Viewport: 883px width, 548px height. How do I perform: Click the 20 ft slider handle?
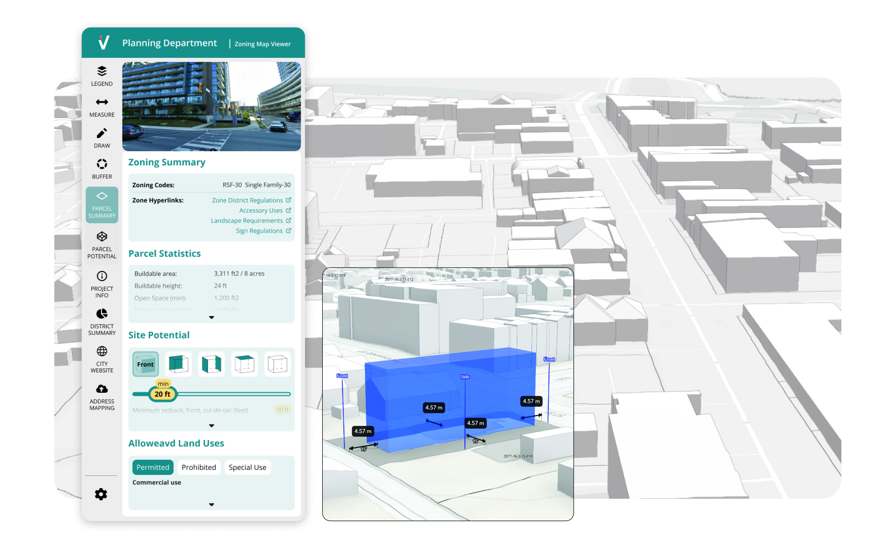click(163, 395)
